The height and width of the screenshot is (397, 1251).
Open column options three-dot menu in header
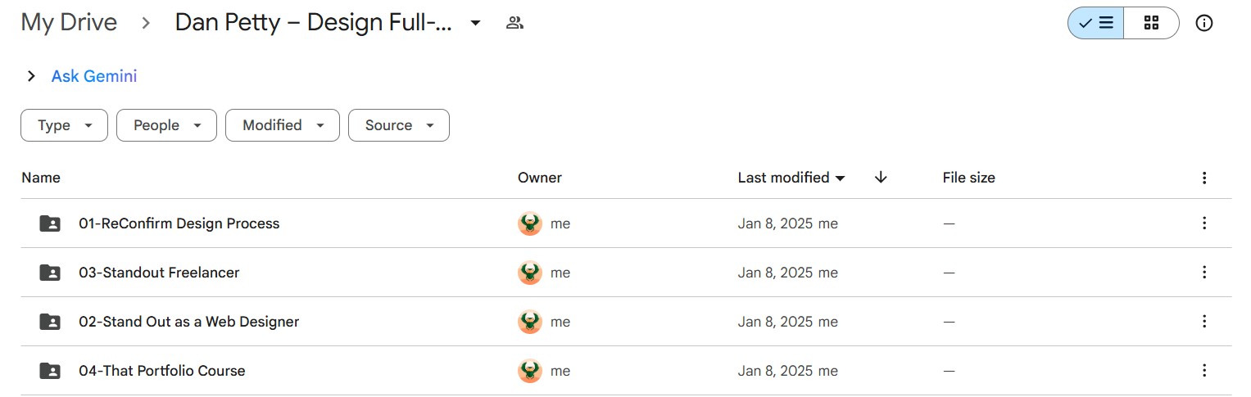1204,177
